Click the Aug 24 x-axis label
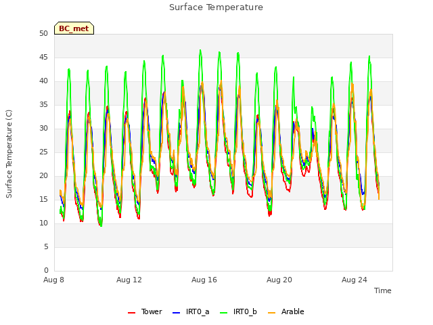 pyautogui.click(x=355, y=280)
